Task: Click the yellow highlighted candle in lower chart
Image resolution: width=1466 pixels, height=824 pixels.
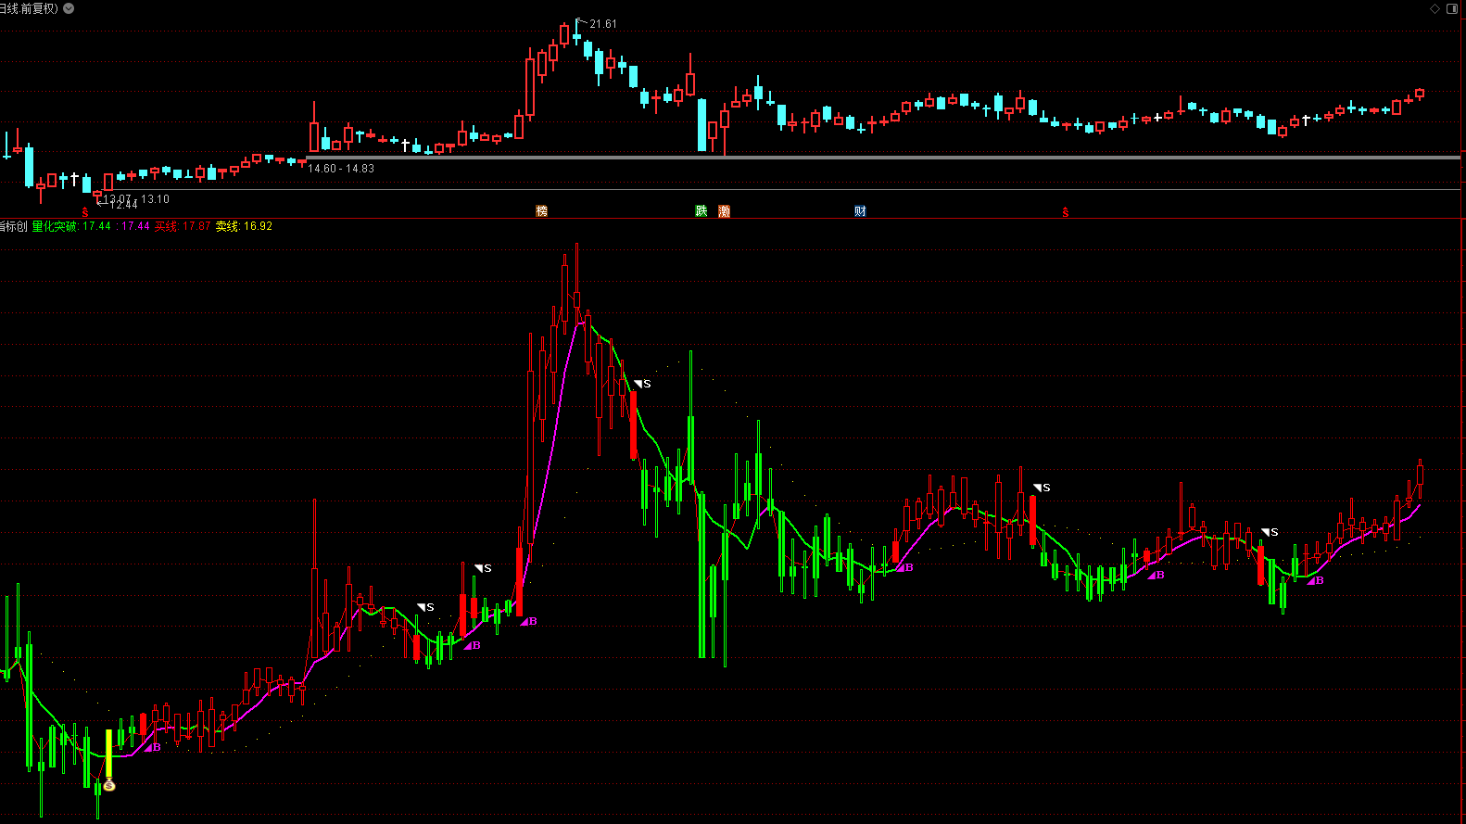Action: click(108, 753)
